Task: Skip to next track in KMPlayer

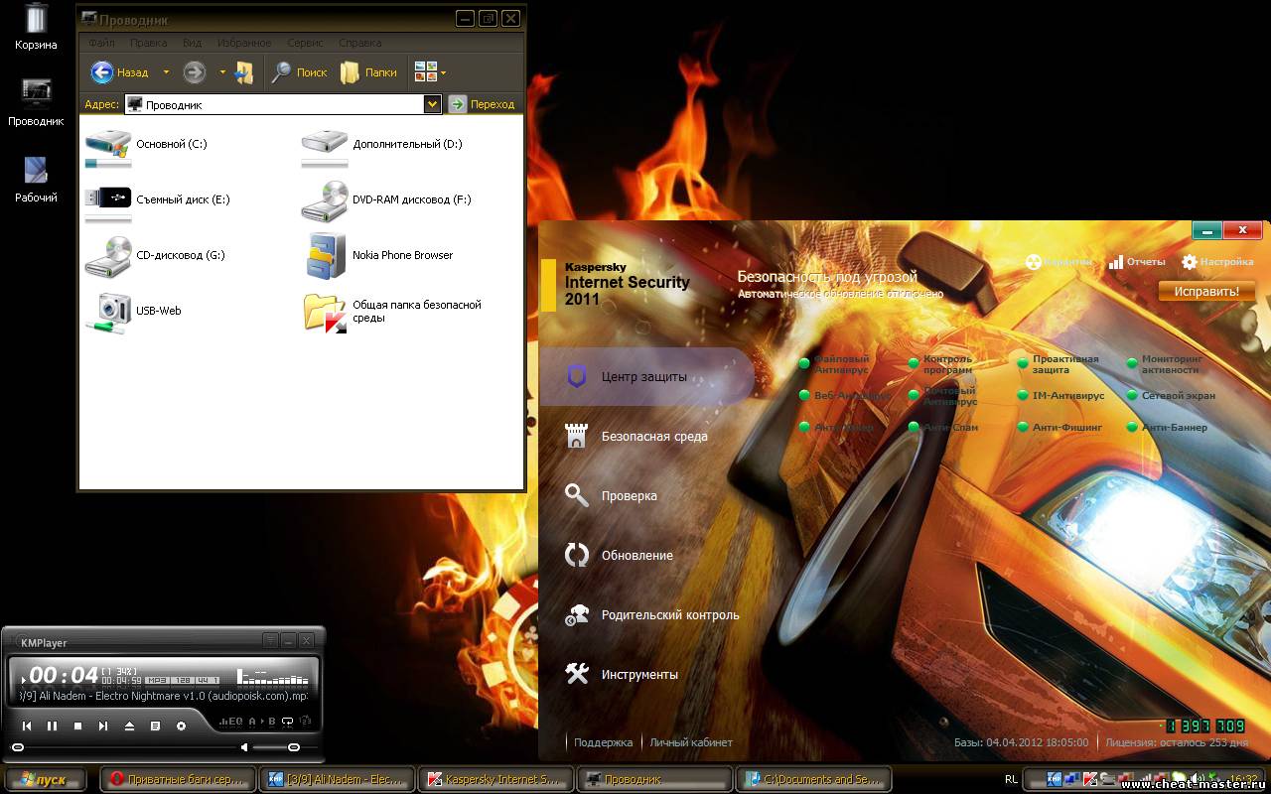Action: click(103, 727)
